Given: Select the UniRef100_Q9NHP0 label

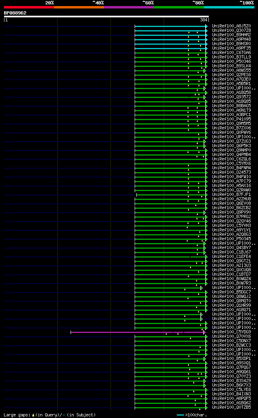Looking at the screenshot, I should 231,150.
